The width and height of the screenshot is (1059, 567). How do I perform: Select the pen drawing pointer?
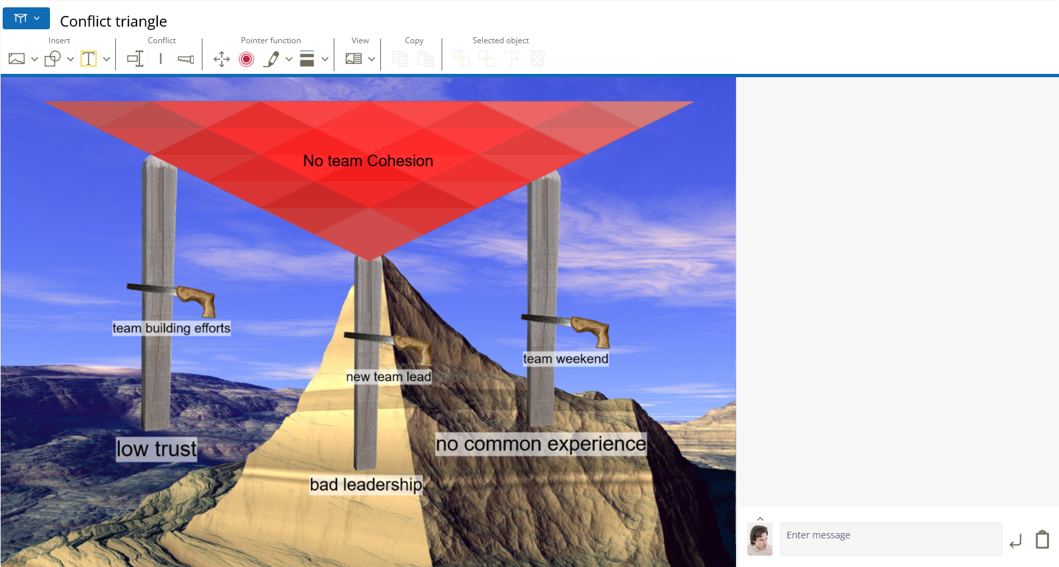point(271,59)
